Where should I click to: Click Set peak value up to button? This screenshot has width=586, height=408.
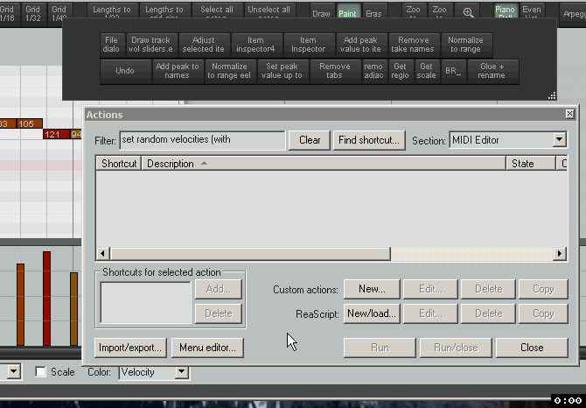click(282, 71)
